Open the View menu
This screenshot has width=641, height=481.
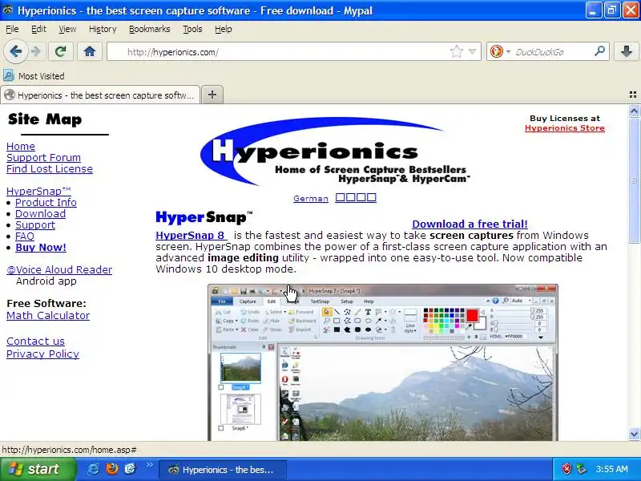[x=67, y=29]
